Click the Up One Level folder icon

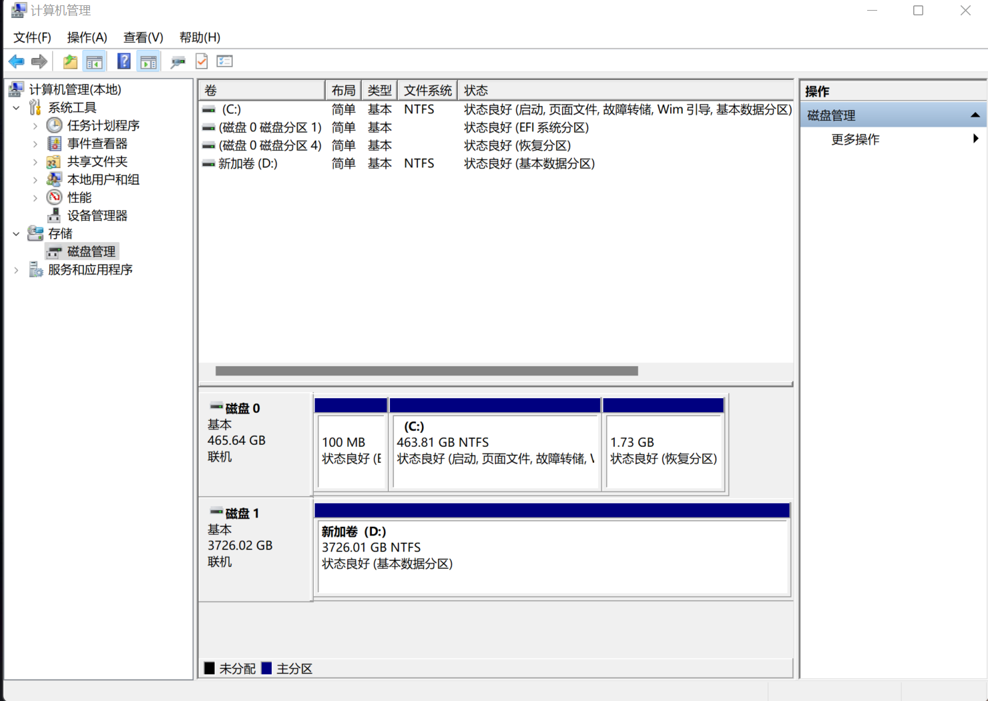click(x=70, y=62)
